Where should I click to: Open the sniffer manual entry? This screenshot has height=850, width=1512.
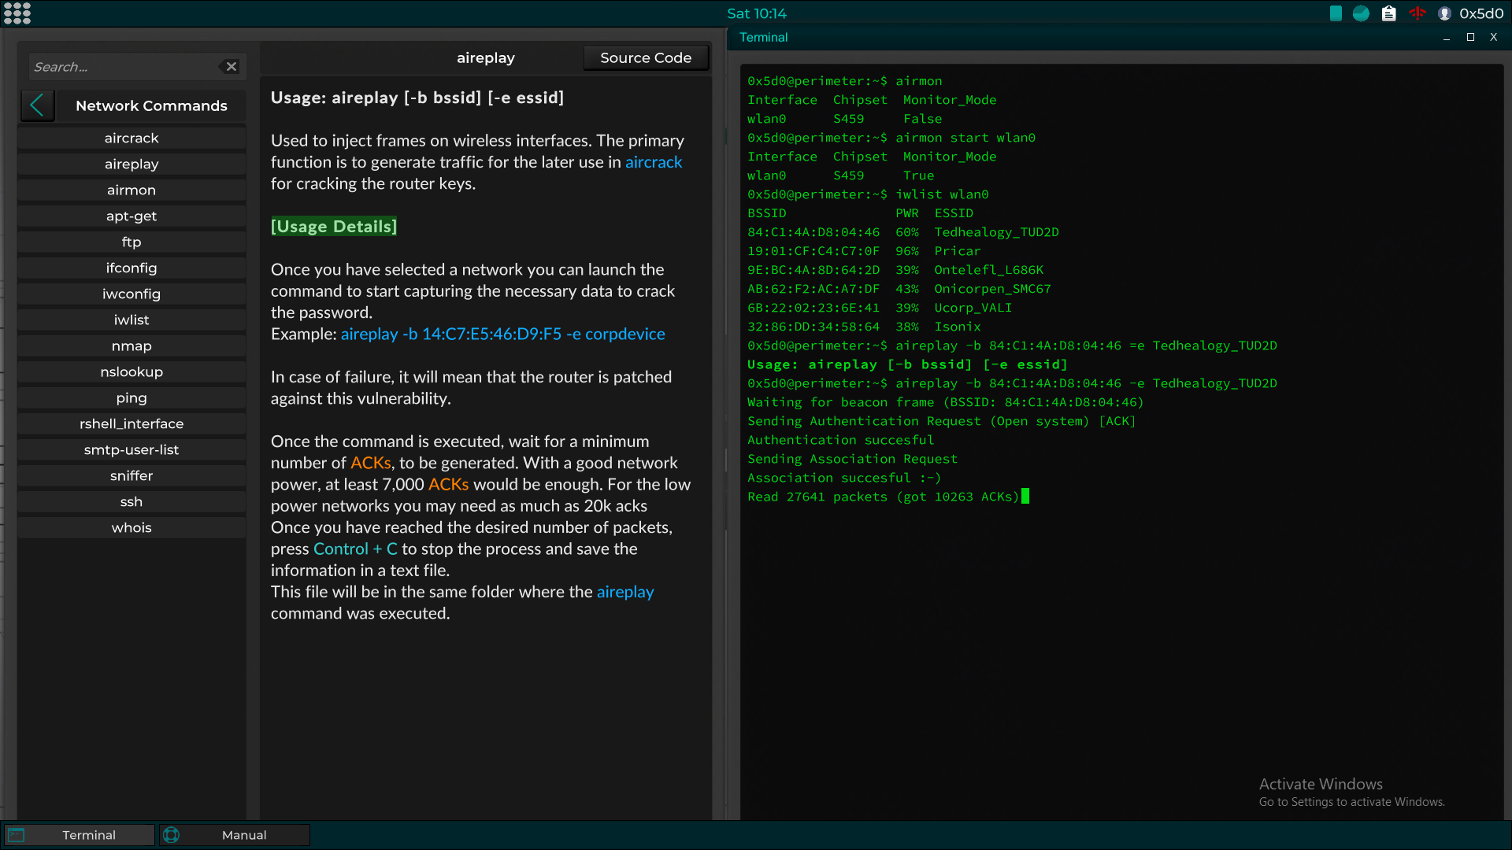132,475
